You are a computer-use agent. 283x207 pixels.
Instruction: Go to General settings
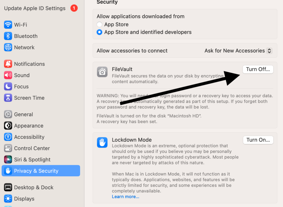tap(23, 114)
